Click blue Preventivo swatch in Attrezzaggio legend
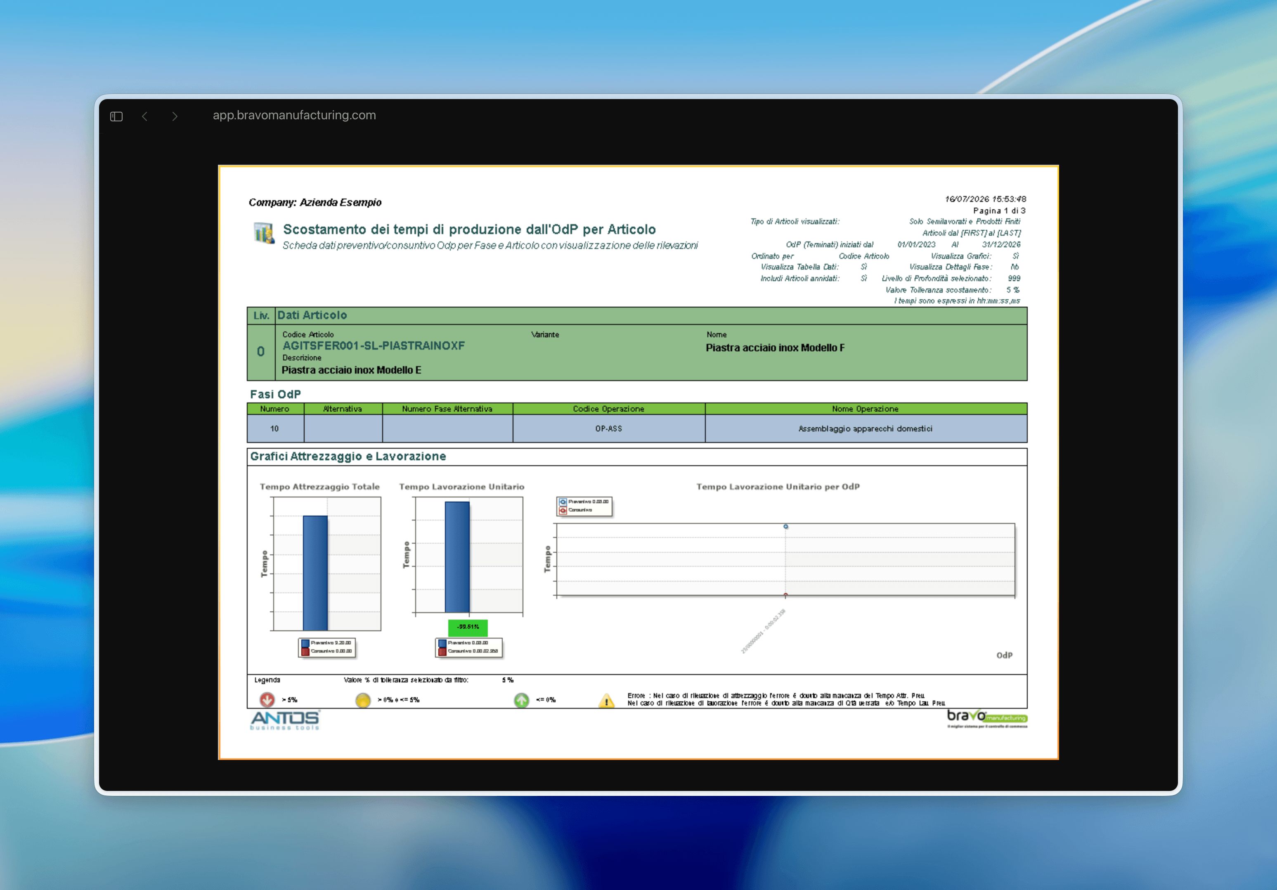The image size is (1277, 890). point(305,643)
